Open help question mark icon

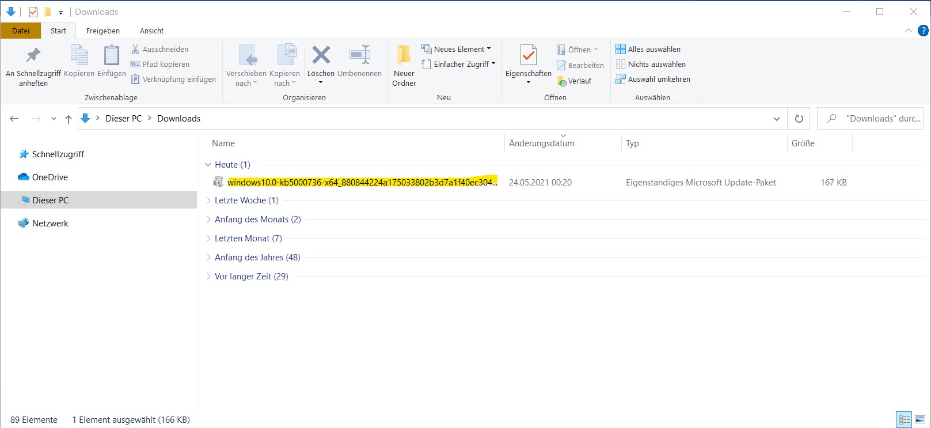click(x=922, y=31)
